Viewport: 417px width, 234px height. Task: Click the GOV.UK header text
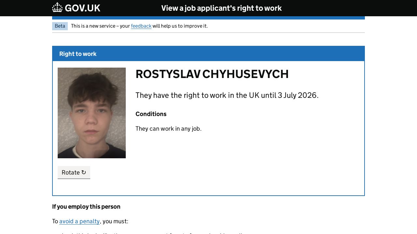(82, 8)
